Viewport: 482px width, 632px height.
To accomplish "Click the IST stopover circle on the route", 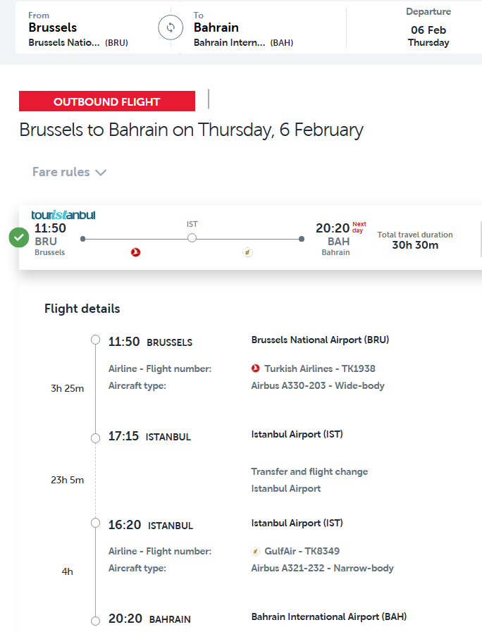I will tap(192, 239).
